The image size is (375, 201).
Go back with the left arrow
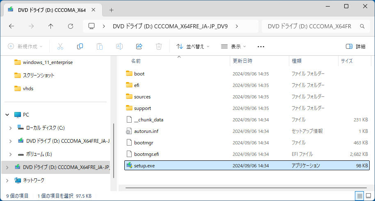click(x=11, y=26)
